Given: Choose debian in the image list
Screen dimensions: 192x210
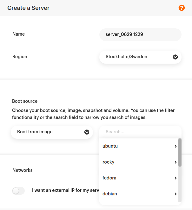Looking at the screenshot, I should pos(110,194).
